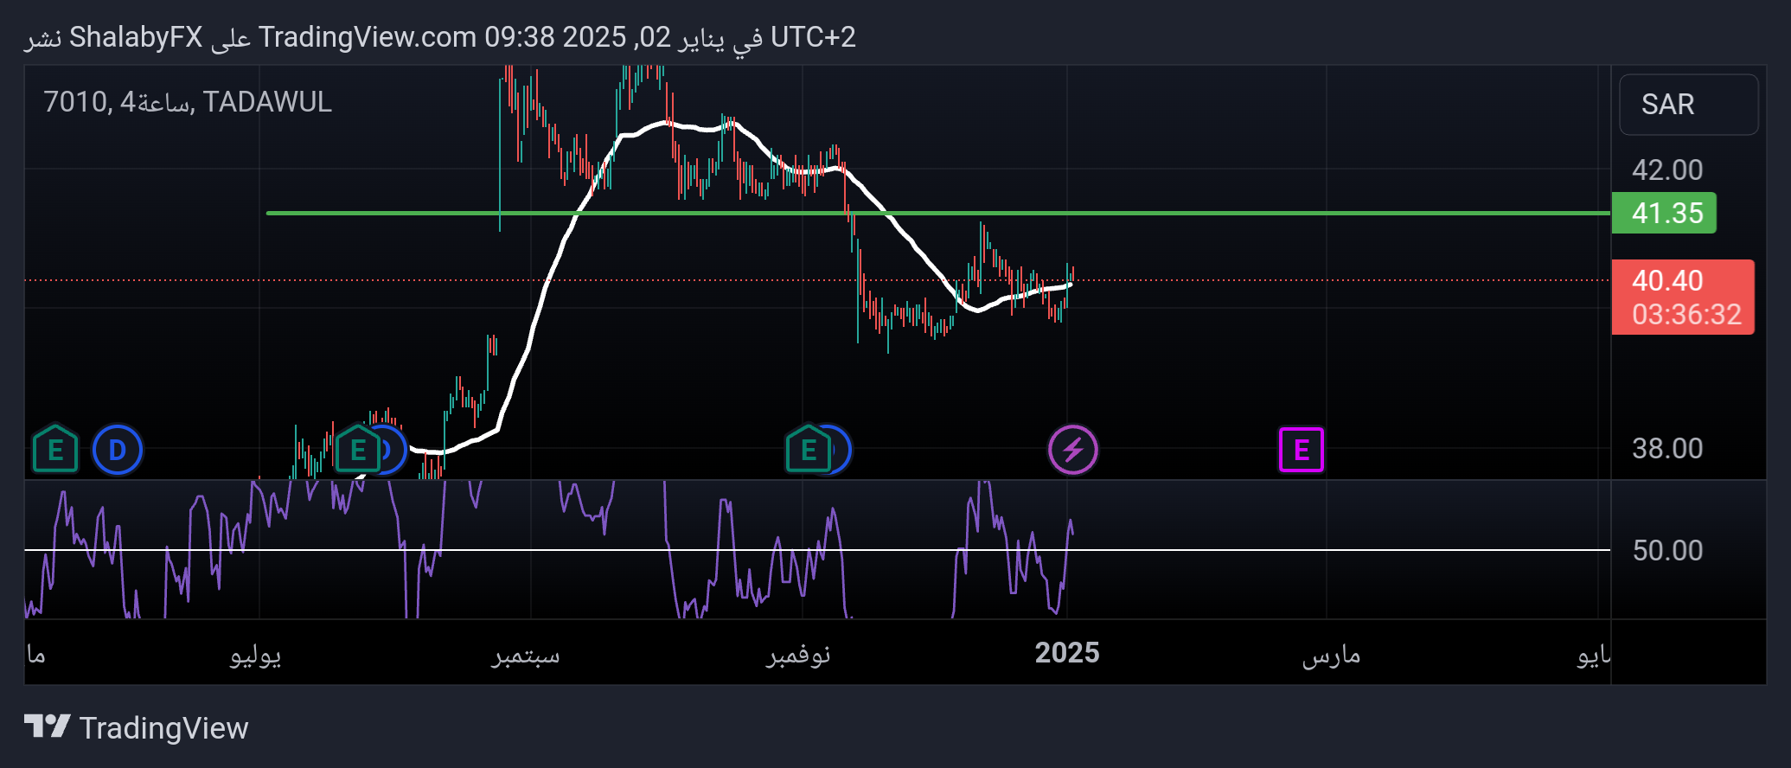Open the SAR currency box
Screen dimensions: 1791x768
point(1688,105)
